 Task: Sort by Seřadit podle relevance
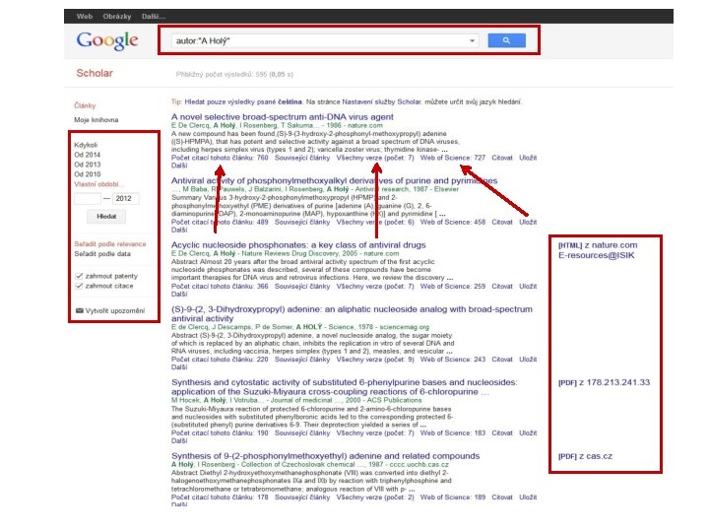pyautogui.click(x=110, y=244)
